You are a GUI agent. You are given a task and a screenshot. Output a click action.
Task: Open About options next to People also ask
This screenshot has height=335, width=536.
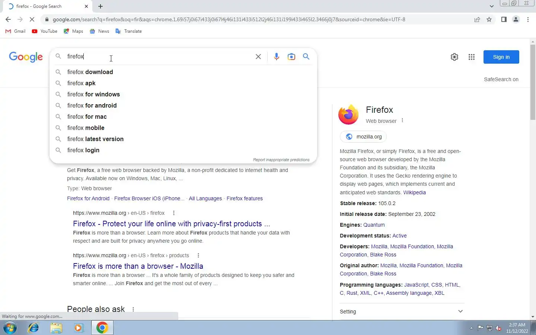coord(133,309)
